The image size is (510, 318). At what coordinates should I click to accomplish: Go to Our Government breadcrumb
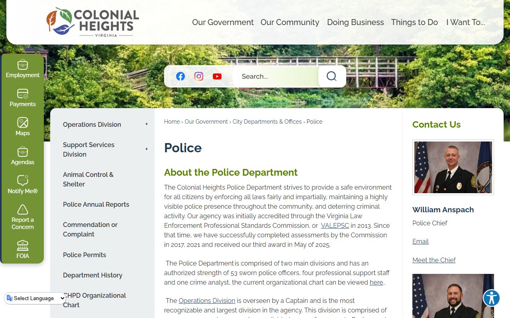(x=206, y=122)
